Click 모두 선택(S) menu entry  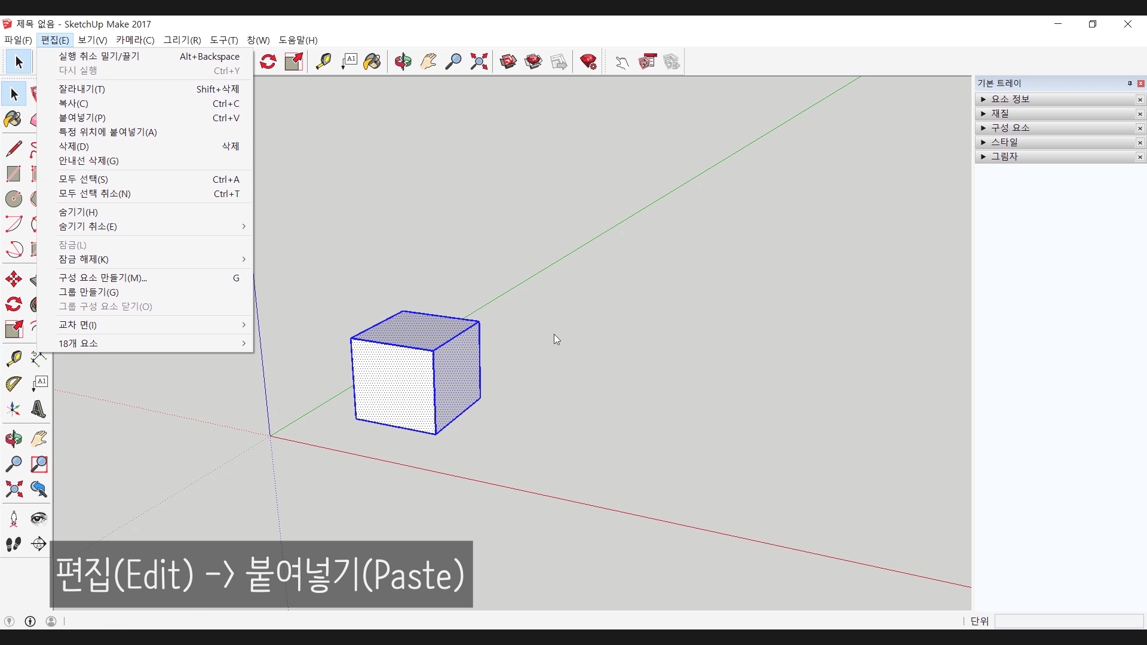[x=84, y=179]
